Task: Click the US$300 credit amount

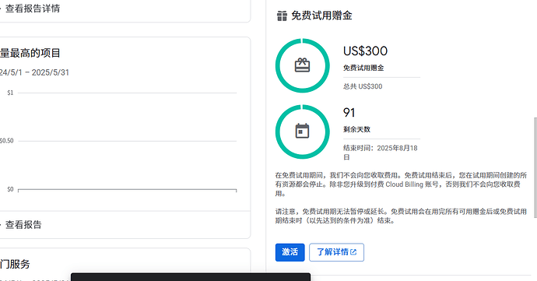Action: tap(365, 51)
